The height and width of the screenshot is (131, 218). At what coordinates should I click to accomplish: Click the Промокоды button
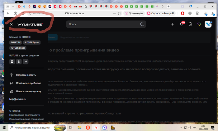click(134, 13)
